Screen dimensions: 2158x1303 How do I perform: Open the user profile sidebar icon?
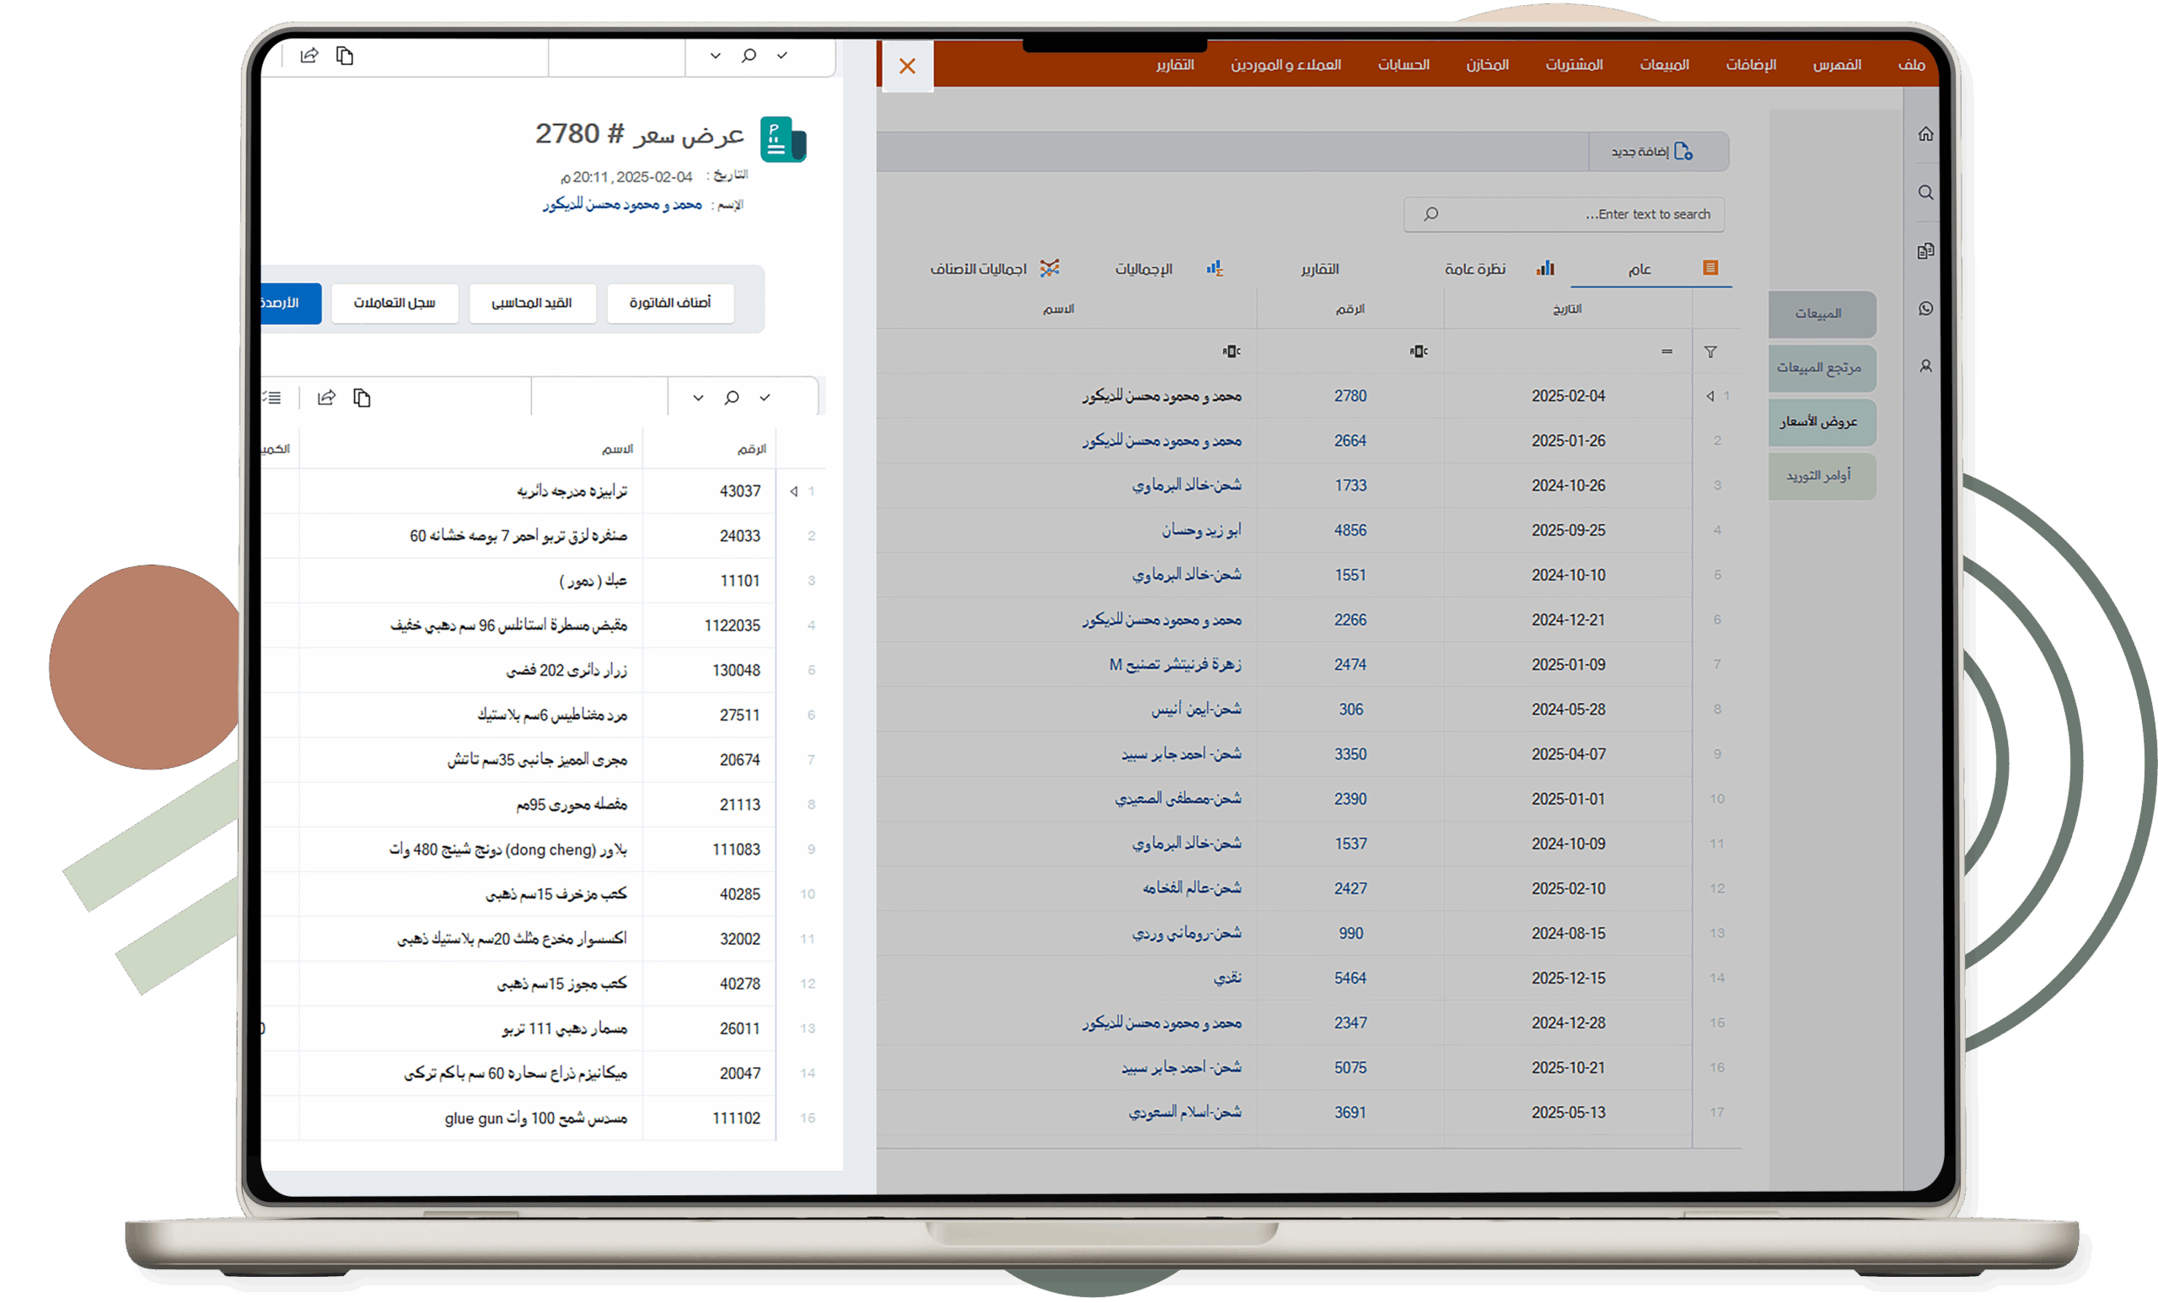(x=1925, y=366)
